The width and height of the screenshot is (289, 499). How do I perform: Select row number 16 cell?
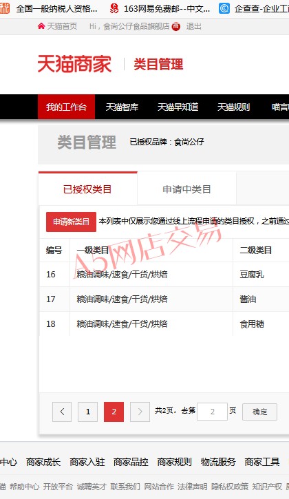(51, 275)
